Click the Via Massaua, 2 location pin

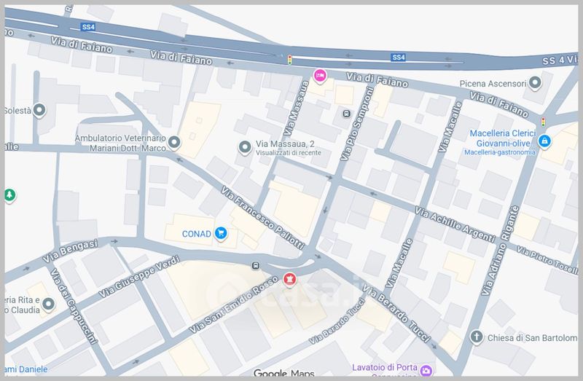(246, 148)
